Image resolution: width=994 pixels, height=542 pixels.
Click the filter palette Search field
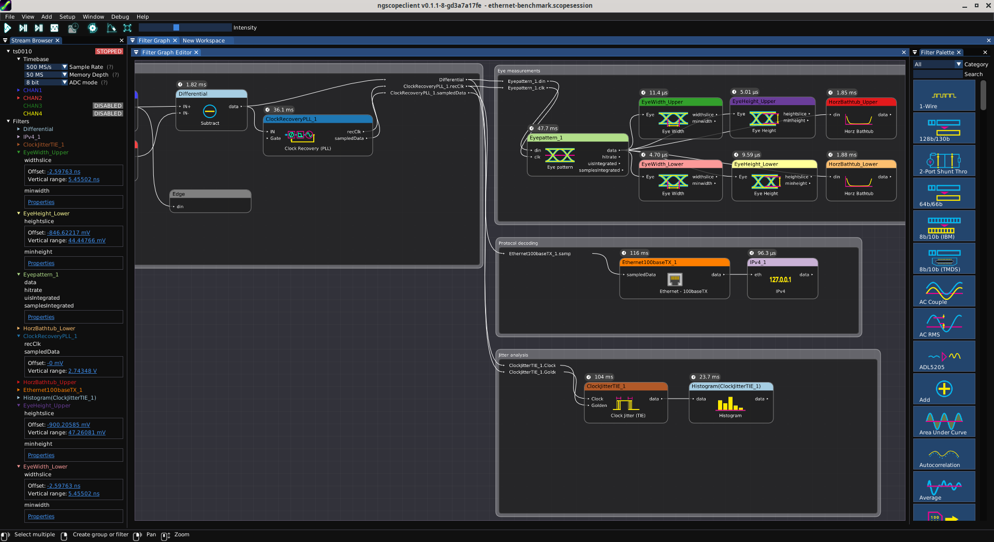pos(938,74)
